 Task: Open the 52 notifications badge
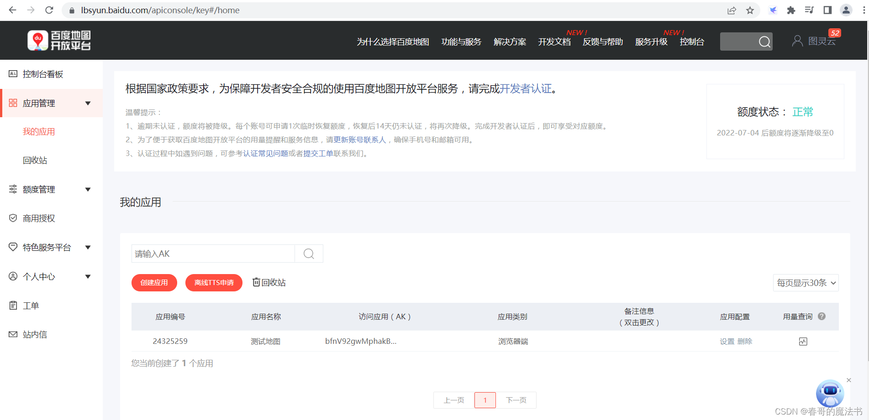(x=835, y=33)
